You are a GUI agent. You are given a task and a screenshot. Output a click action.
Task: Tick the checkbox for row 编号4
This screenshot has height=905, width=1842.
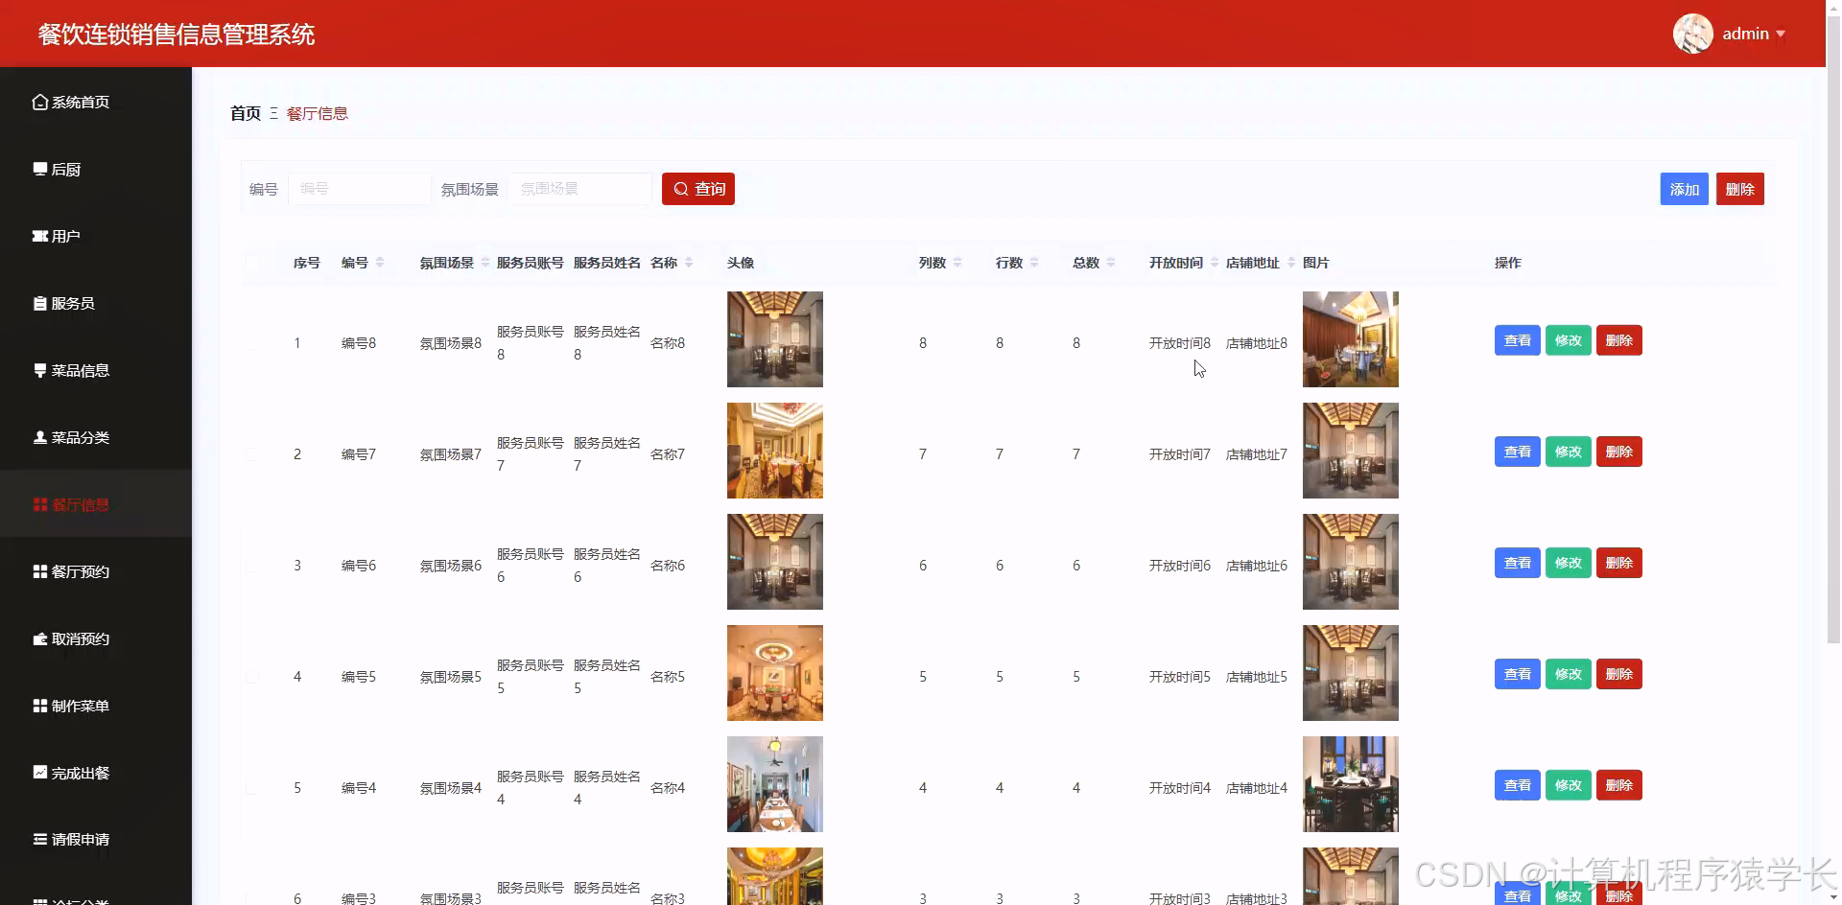tap(253, 788)
